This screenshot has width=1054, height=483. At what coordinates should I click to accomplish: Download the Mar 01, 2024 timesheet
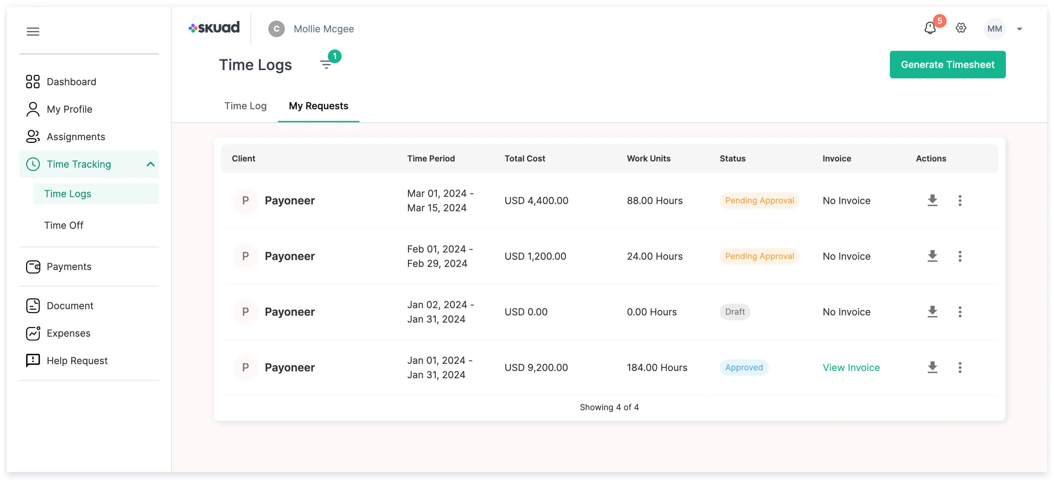click(932, 201)
